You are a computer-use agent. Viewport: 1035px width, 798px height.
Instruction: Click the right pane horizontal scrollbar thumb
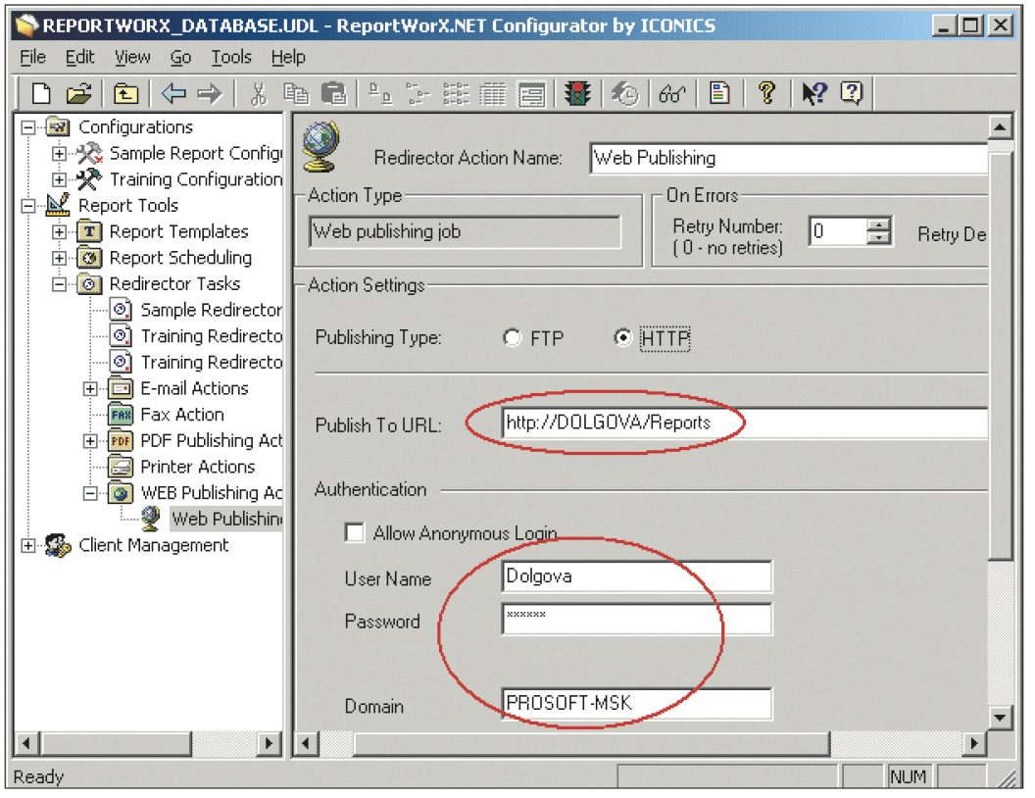591,744
